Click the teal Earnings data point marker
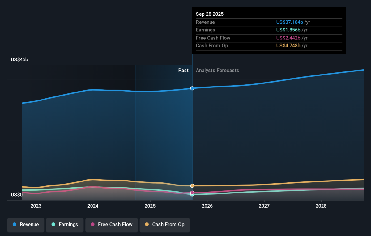 click(192, 195)
